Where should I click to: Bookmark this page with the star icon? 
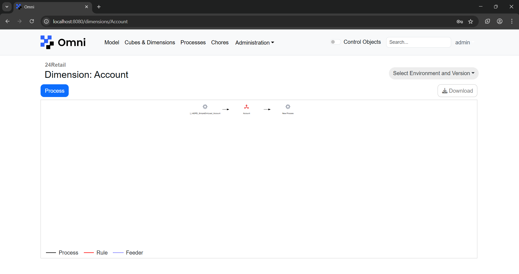click(x=471, y=21)
